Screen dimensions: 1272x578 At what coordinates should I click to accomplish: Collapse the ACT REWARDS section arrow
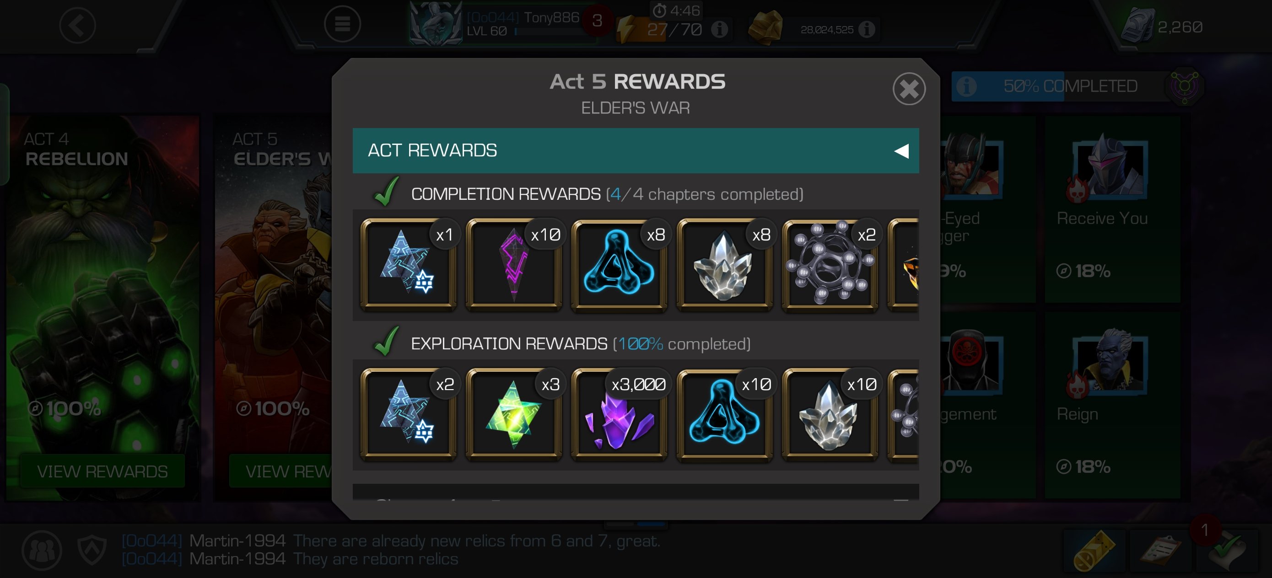(902, 150)
